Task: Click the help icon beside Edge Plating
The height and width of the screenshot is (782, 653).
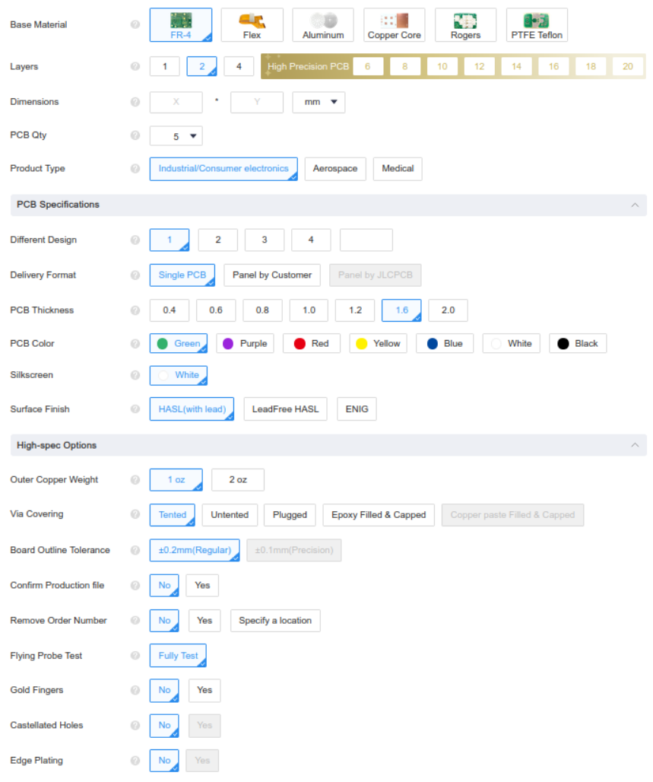Action: [135, 761]
